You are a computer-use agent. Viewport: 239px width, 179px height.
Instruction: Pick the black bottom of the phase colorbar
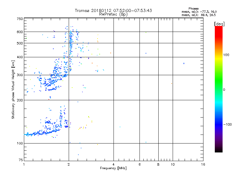[219, 150]
